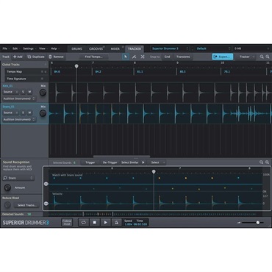Image resolution: width=272 pixels, height=272 pixels.
Task: Open the Edit menu
Action: (15, 49)
